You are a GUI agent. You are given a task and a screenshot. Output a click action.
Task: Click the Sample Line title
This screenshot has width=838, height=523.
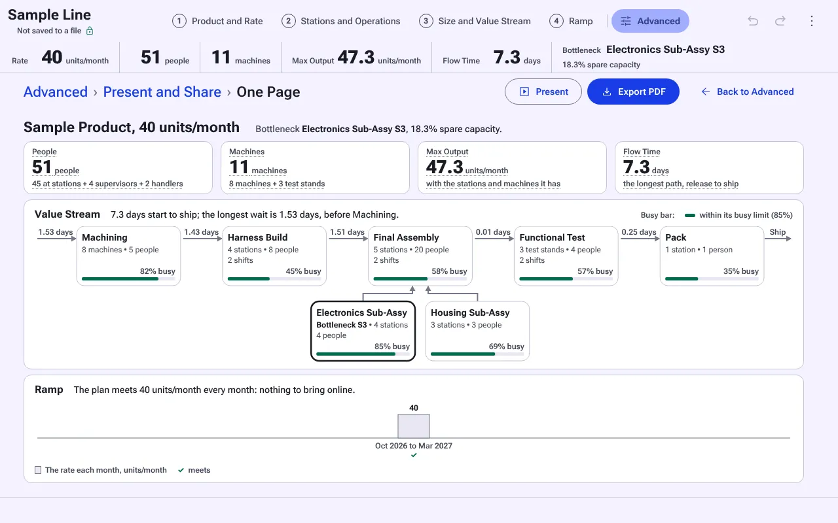[49, 15]
